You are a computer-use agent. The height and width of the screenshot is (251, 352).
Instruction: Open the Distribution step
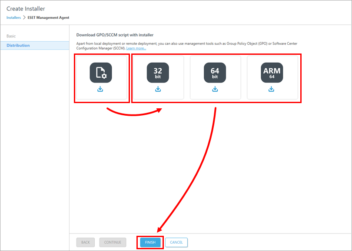click(20, 45)
